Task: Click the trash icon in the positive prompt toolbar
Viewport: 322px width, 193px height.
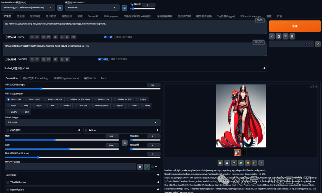Action: pyautogui.click(x=67, y=37)
